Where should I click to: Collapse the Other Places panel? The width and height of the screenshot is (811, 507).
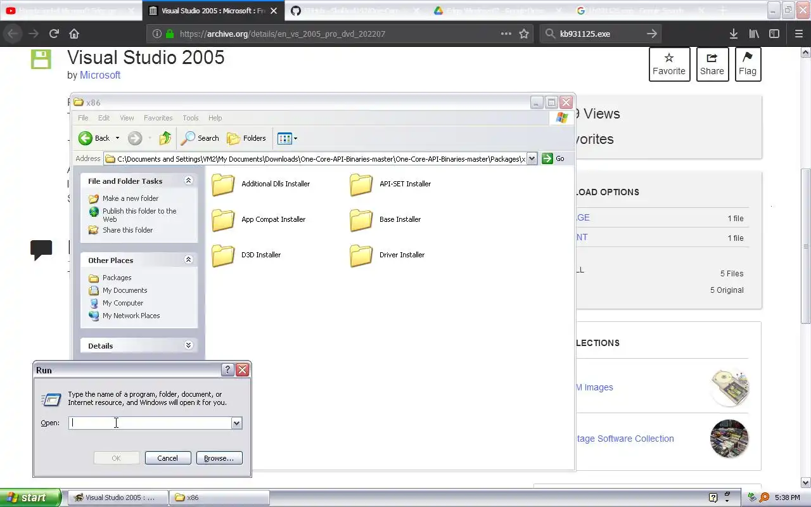pyautogui.click(x=188, y=260)
